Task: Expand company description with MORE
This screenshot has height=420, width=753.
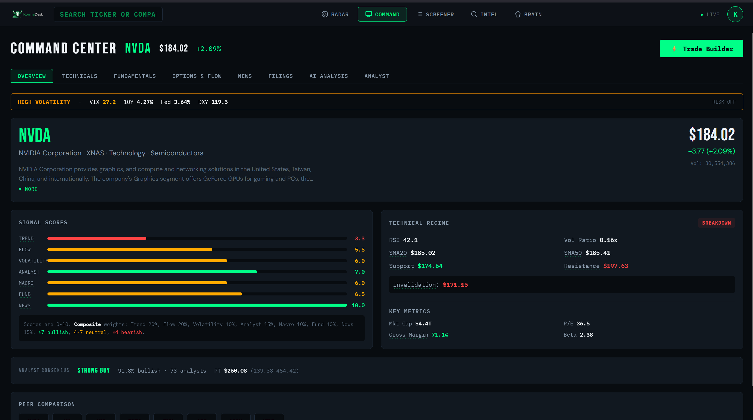Action: (28, 189)
